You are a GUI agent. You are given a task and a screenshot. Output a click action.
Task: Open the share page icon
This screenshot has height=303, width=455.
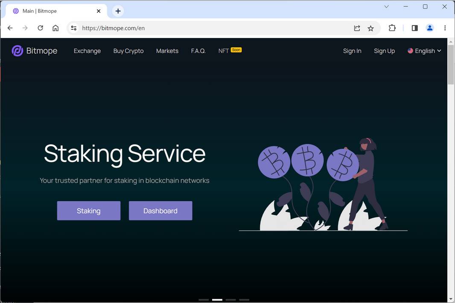click(x=357, y=28)
